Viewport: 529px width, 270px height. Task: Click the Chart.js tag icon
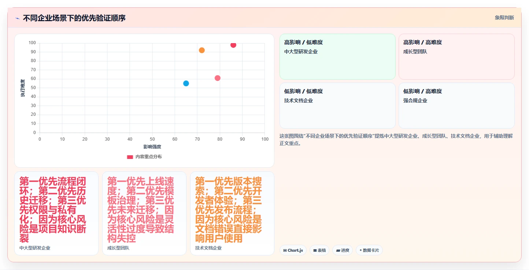[285, 251]
